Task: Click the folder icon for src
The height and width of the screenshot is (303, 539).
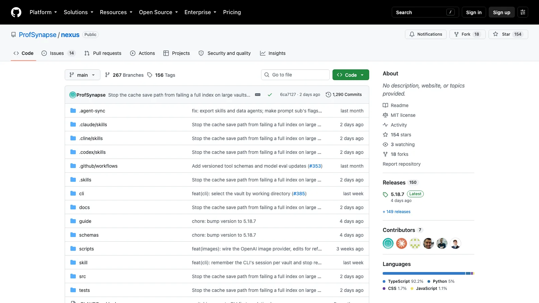Action: (73, 276)
